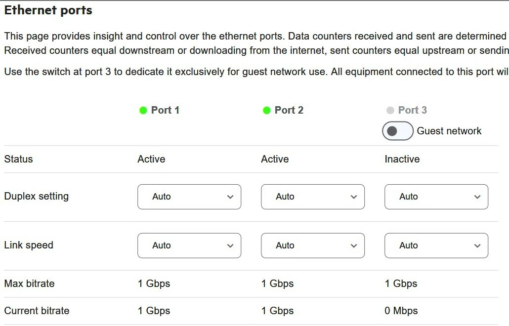Open Port 3 Duplex setting dropdown
The width and height of the screenshot is (509, 326).
coord(436,197)
